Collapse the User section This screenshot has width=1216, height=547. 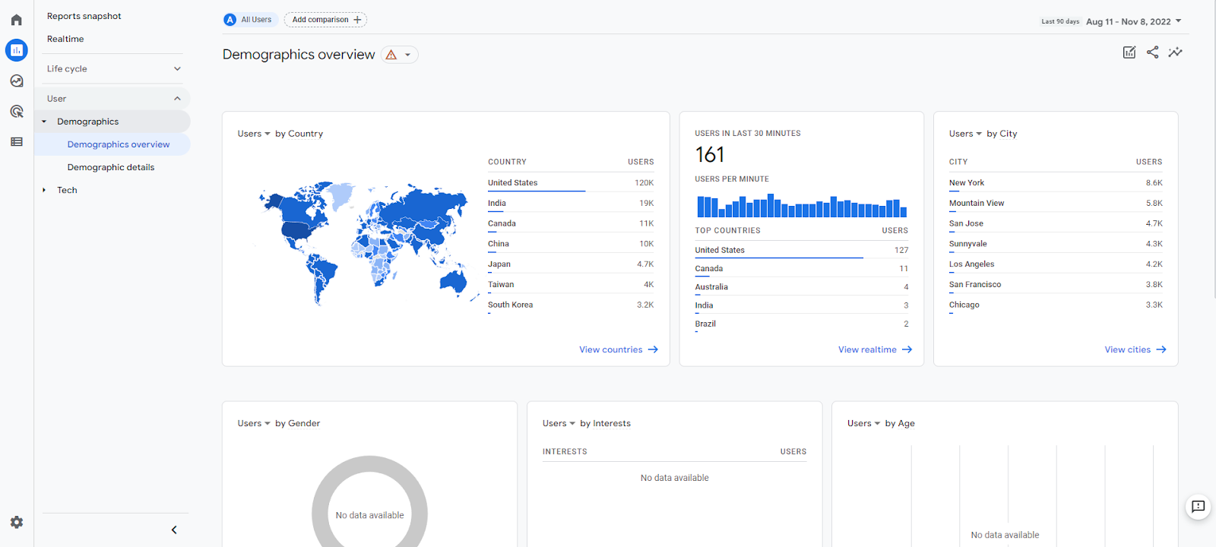point(113,99)
